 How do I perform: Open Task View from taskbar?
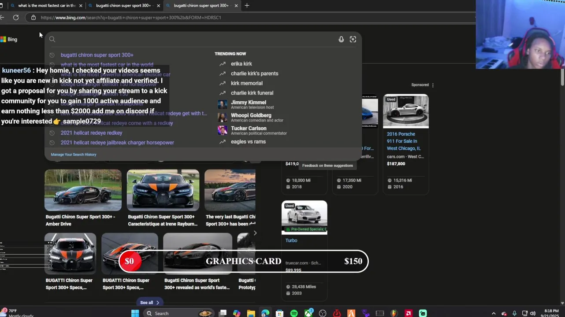point(223,313)
